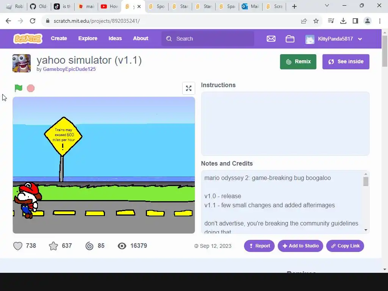
Task: Report this project
Action: [x=259, y=246]
